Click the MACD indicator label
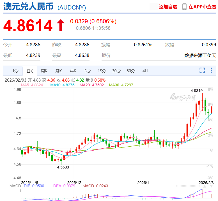The height and width of the screenshot is (201, 218). point(15,186)
